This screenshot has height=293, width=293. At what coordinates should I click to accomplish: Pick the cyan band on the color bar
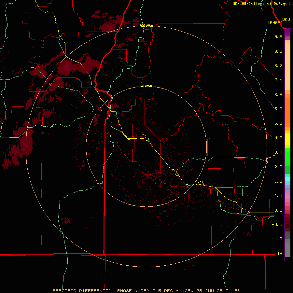click(287, 179)
